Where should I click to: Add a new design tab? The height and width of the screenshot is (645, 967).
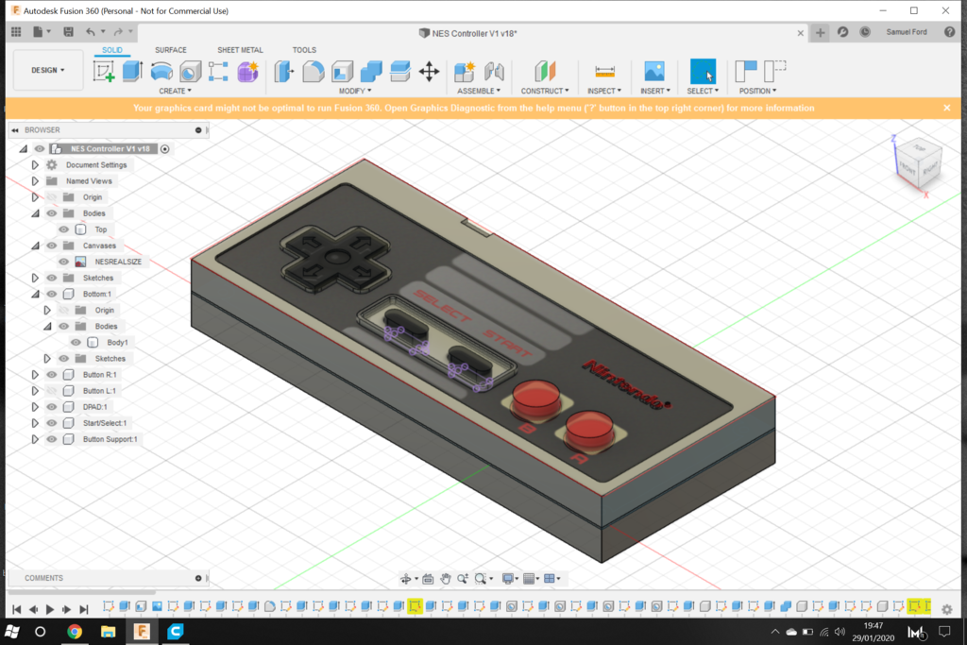coord(821,33)
